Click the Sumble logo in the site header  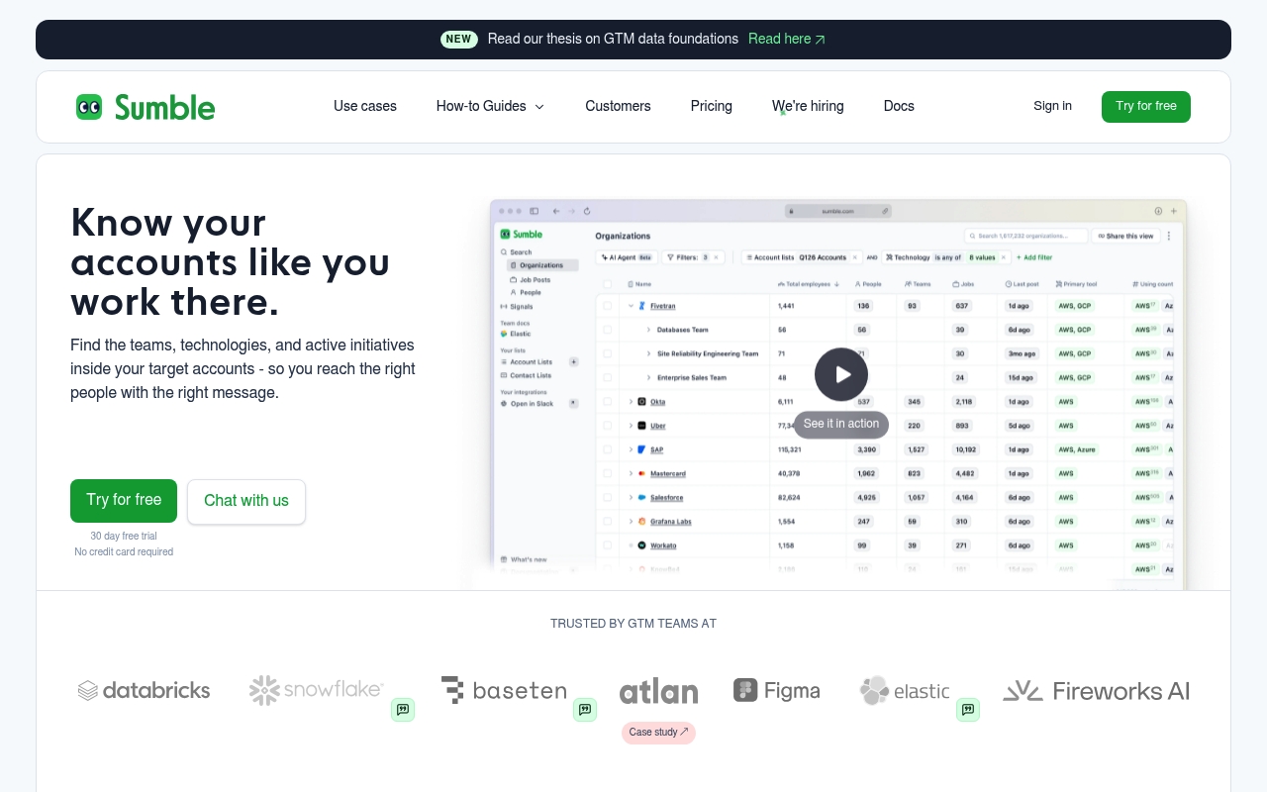click(146, 107)
